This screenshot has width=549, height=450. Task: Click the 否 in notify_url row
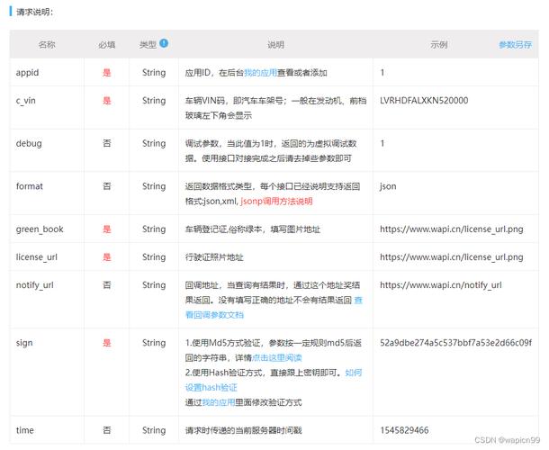click(107, 285)
